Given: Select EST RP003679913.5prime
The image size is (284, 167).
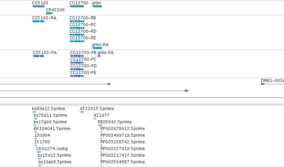Looking at the screenshot, I should click(x=122, y=129).
